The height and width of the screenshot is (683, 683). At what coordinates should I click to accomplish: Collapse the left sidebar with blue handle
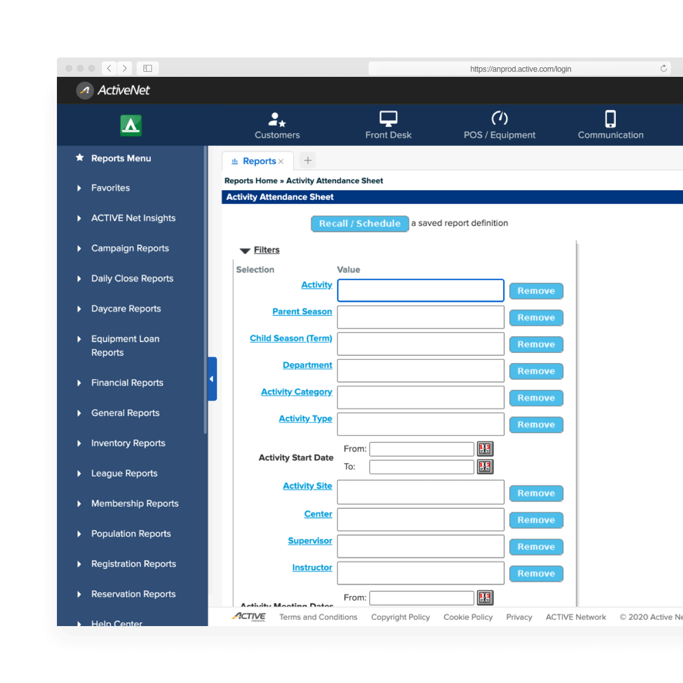click(212, 378)
